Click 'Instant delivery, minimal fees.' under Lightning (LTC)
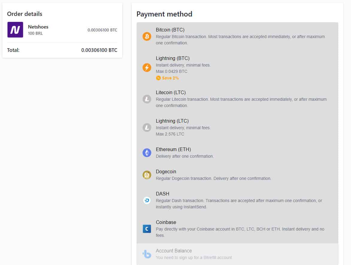 (183, 128)
